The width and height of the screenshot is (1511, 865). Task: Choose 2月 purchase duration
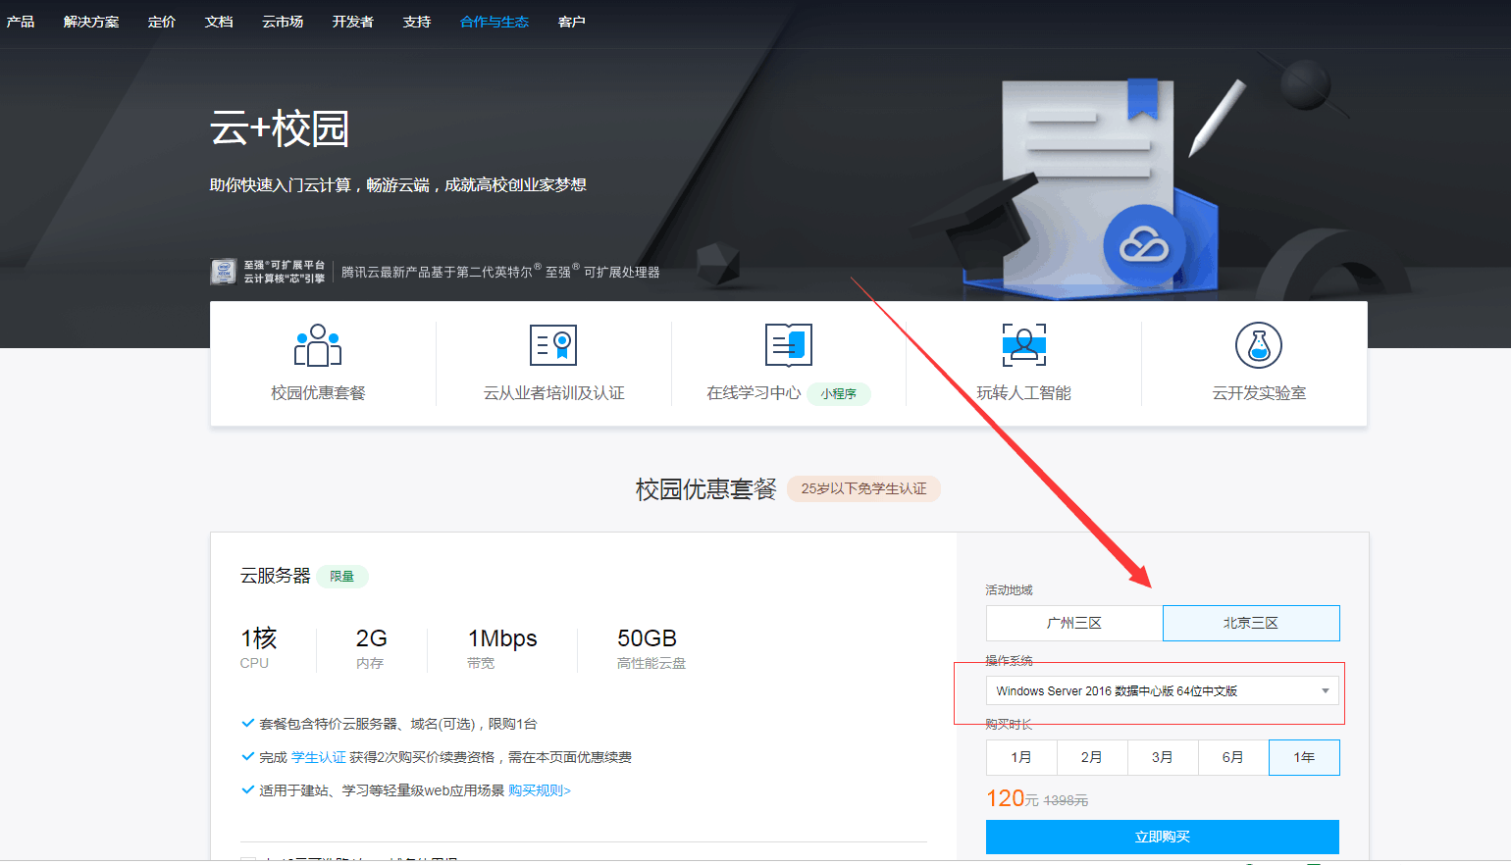[x=1092, y=757]
